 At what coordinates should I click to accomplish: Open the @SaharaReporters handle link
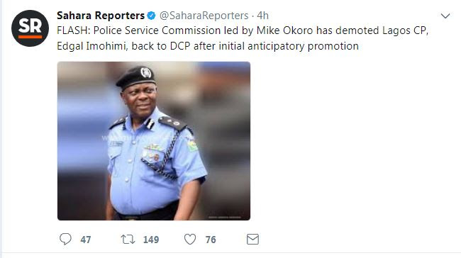[204, 16]
